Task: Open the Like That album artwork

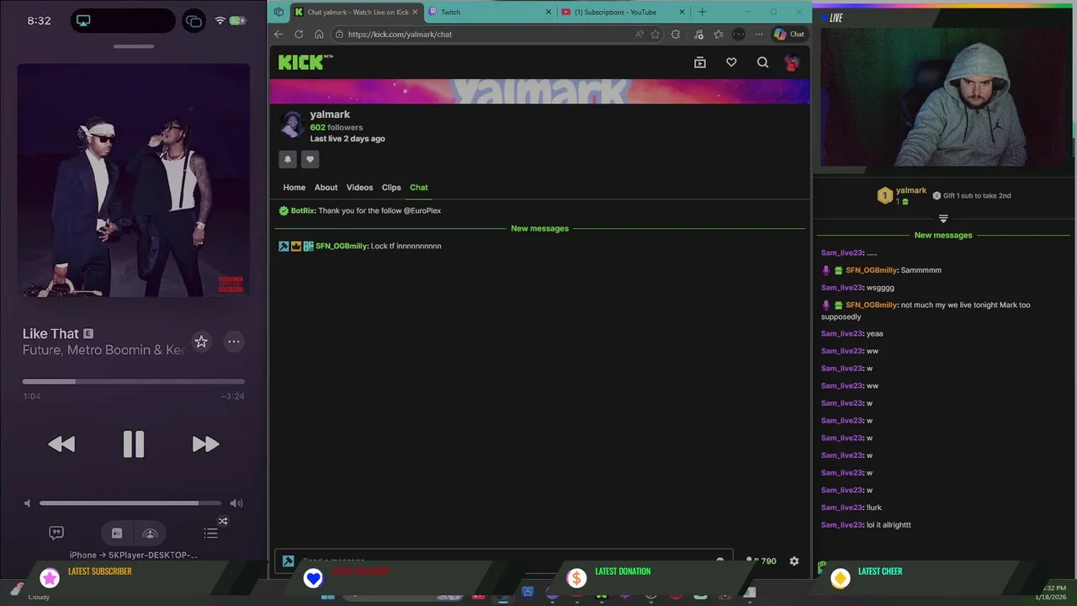Action: (134, 180)
